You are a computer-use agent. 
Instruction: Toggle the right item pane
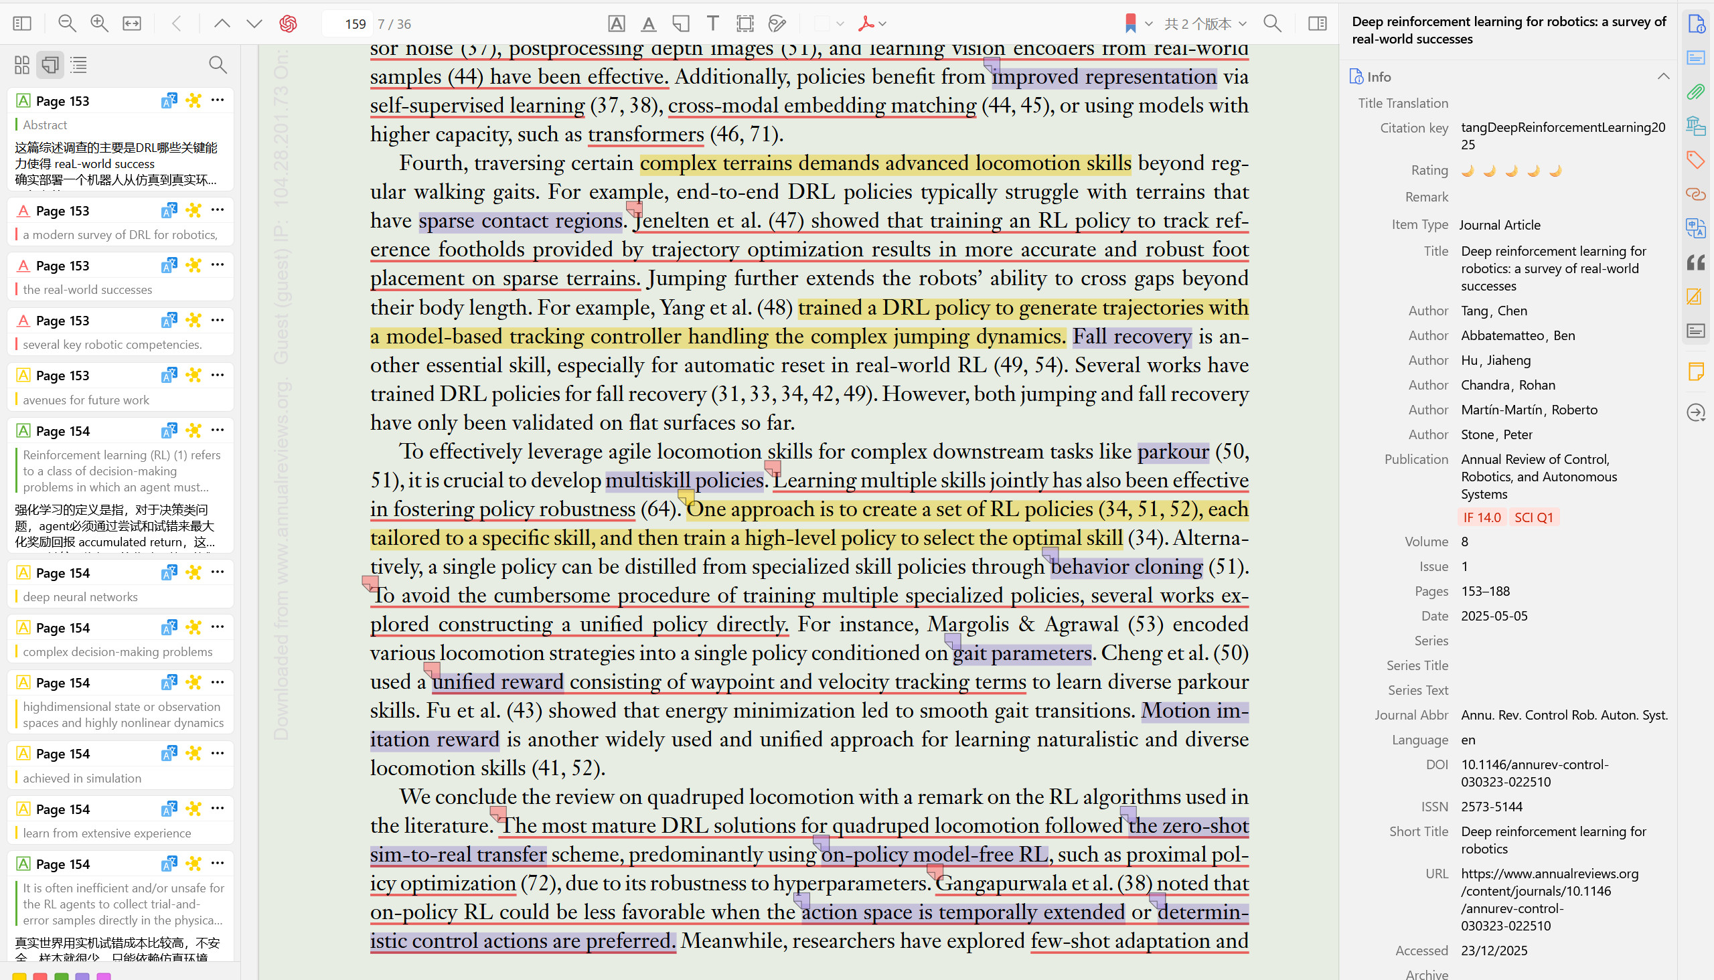(1317, 23)
